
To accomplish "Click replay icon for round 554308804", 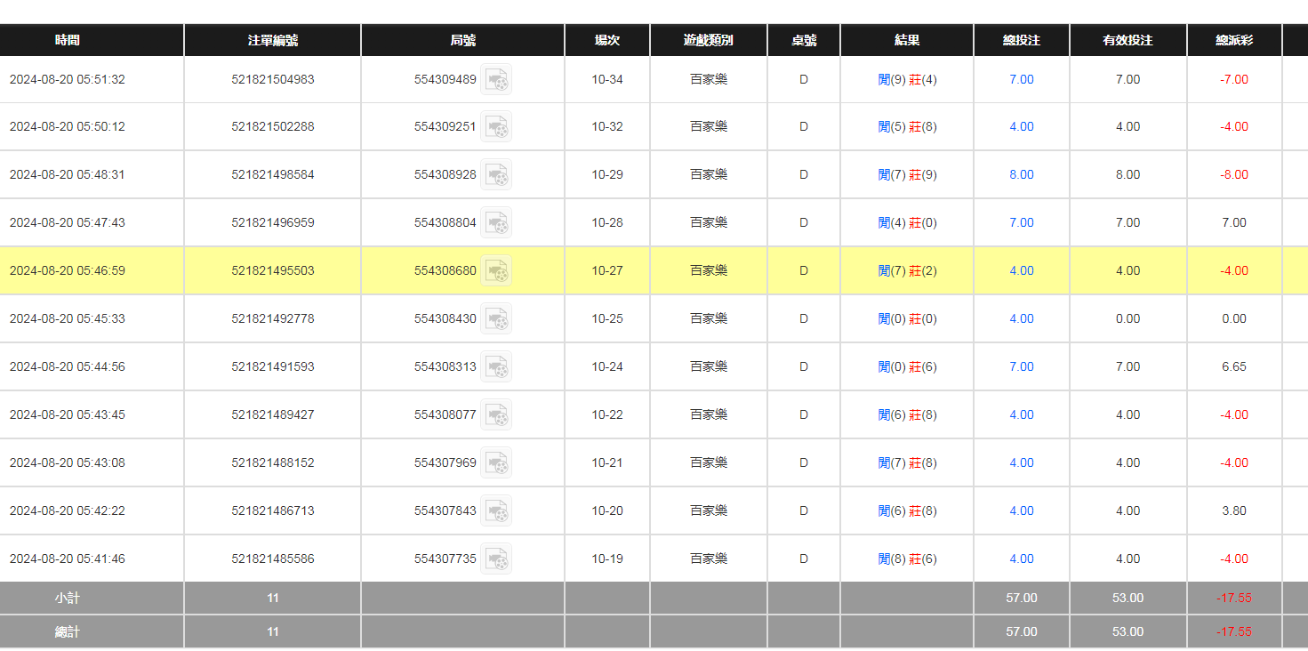I will [496, 223].
